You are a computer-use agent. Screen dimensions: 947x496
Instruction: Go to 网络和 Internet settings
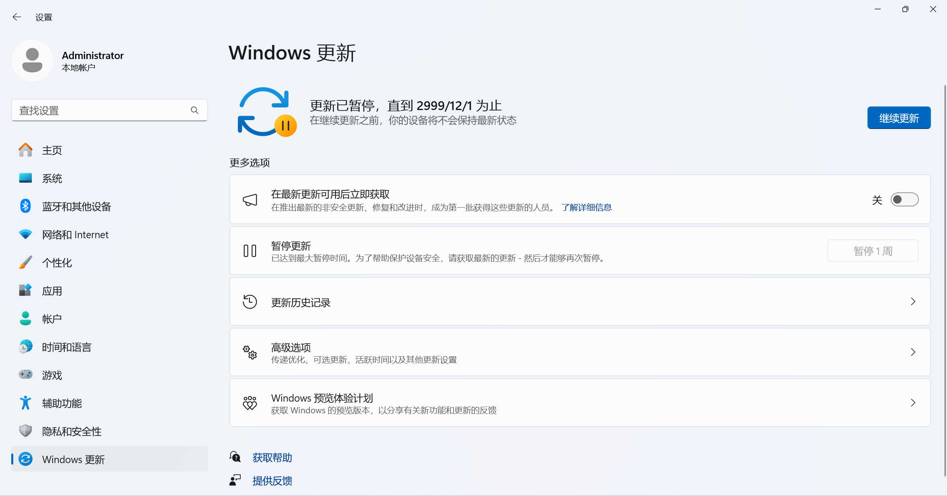pos(110,235)
